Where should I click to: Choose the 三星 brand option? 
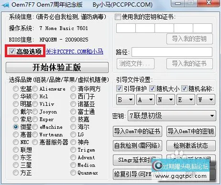(x=16, y=165)
